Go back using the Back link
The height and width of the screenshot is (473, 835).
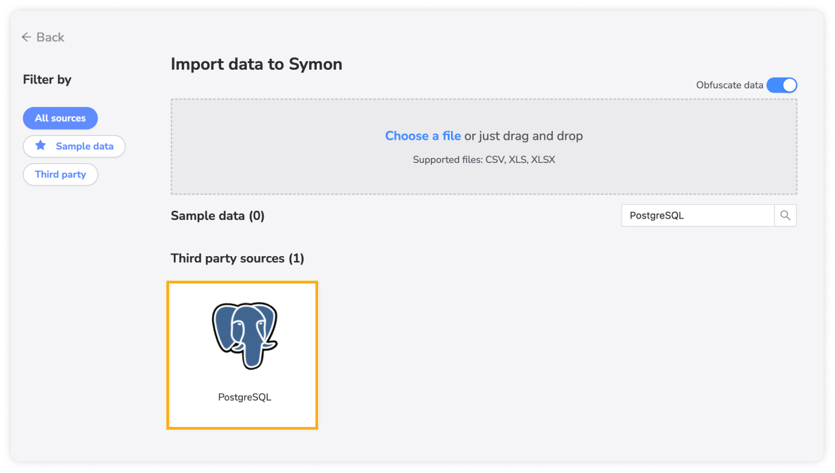(42, 38)
